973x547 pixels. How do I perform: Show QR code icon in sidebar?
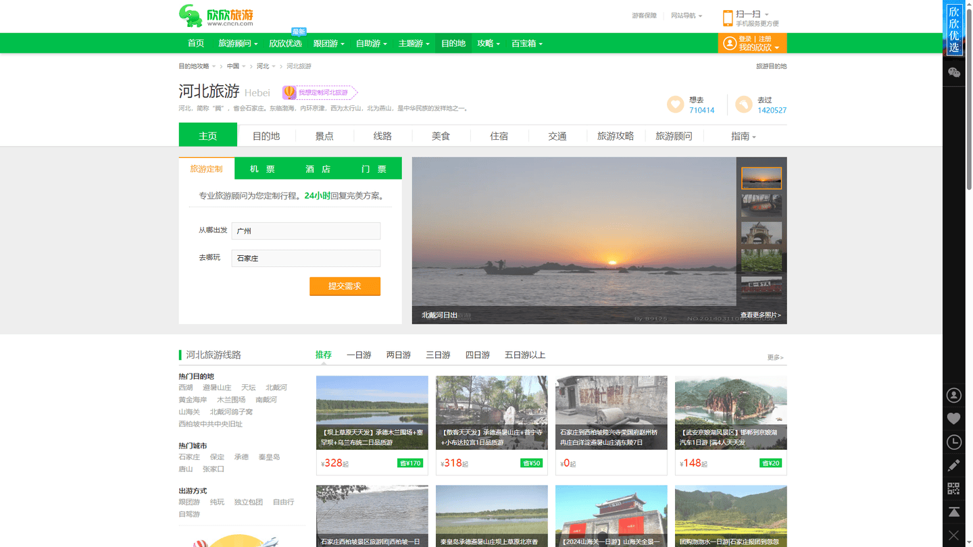[x=954, y=488]
